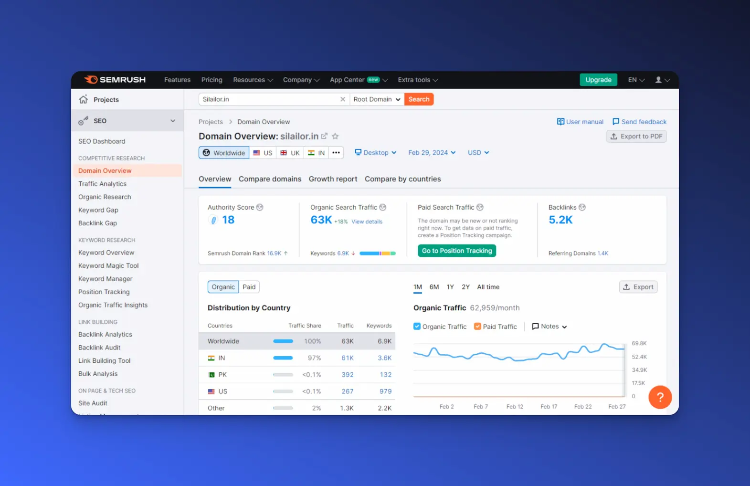The height and width of the screenshot is (486, 750).
Task: Uncheck Paid Traffic checkbox
Action: click(x=477, y=327)
